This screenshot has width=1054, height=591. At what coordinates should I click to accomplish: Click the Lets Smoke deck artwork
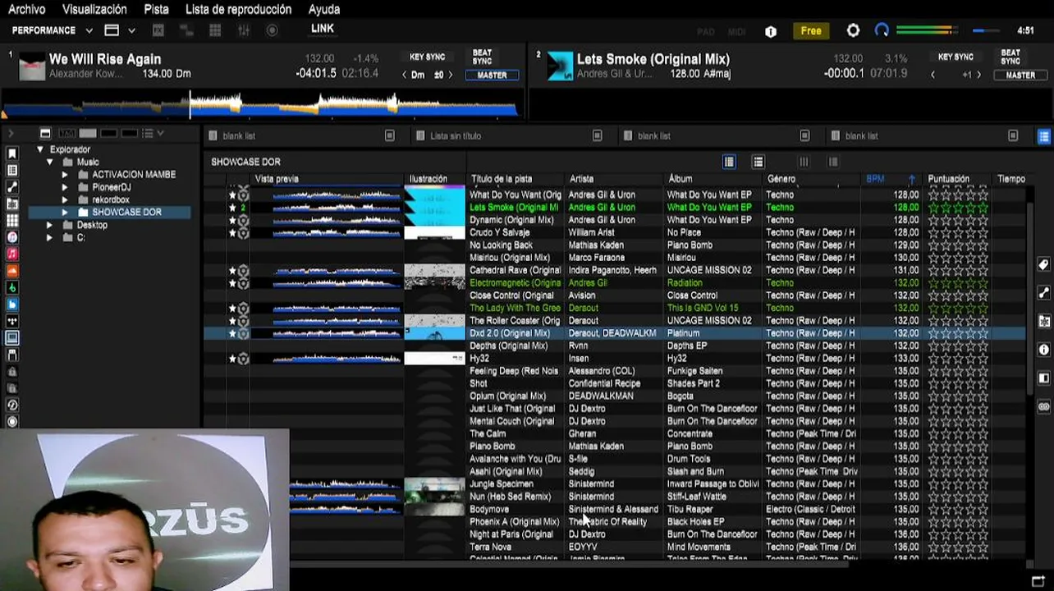(x=560, y=66)
